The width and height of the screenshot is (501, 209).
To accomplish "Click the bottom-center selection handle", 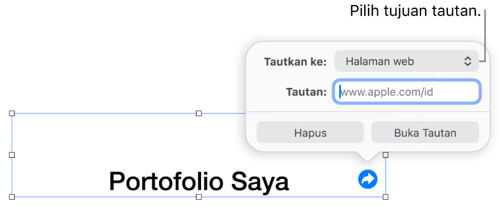I will tap(199, 196).
